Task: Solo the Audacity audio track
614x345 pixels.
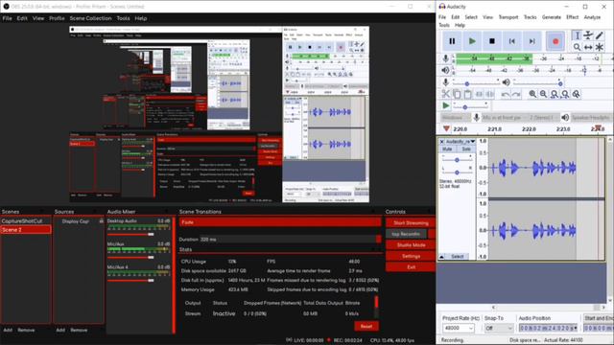Action: tap(465, 149)
